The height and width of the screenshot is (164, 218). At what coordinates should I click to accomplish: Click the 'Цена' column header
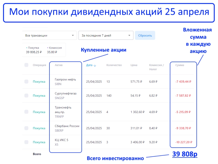pos(134,65)
